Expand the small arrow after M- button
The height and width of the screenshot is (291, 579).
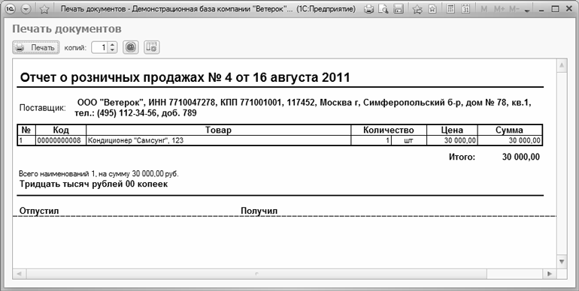coord(527,10)
